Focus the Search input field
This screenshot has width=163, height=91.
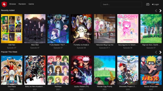coord(121,4)
